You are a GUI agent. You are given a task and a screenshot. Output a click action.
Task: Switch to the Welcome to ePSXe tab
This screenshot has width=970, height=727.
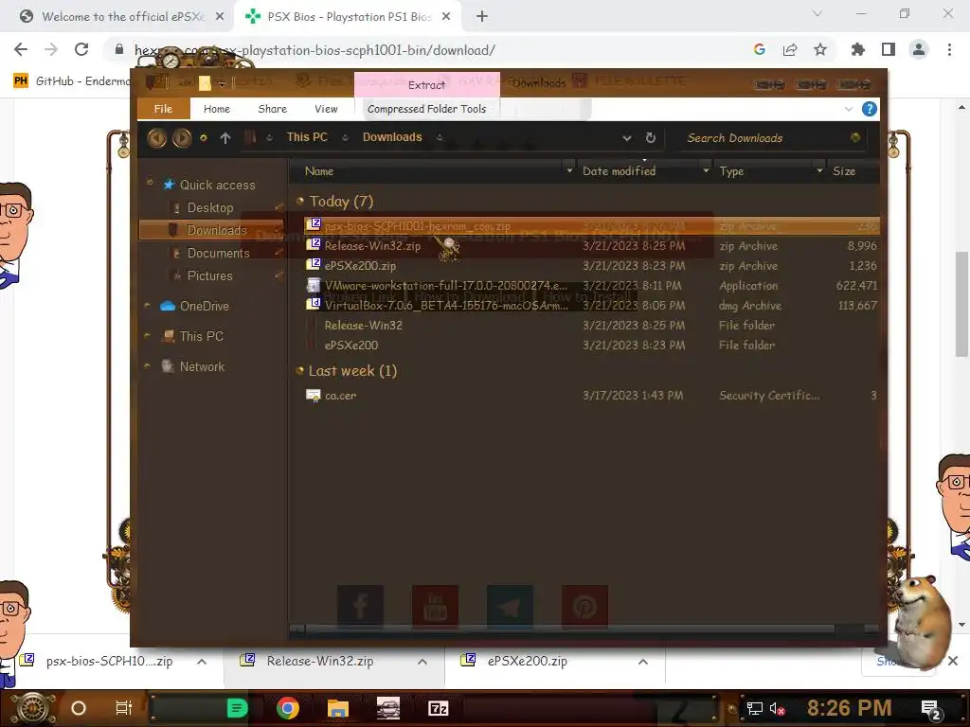115,17
